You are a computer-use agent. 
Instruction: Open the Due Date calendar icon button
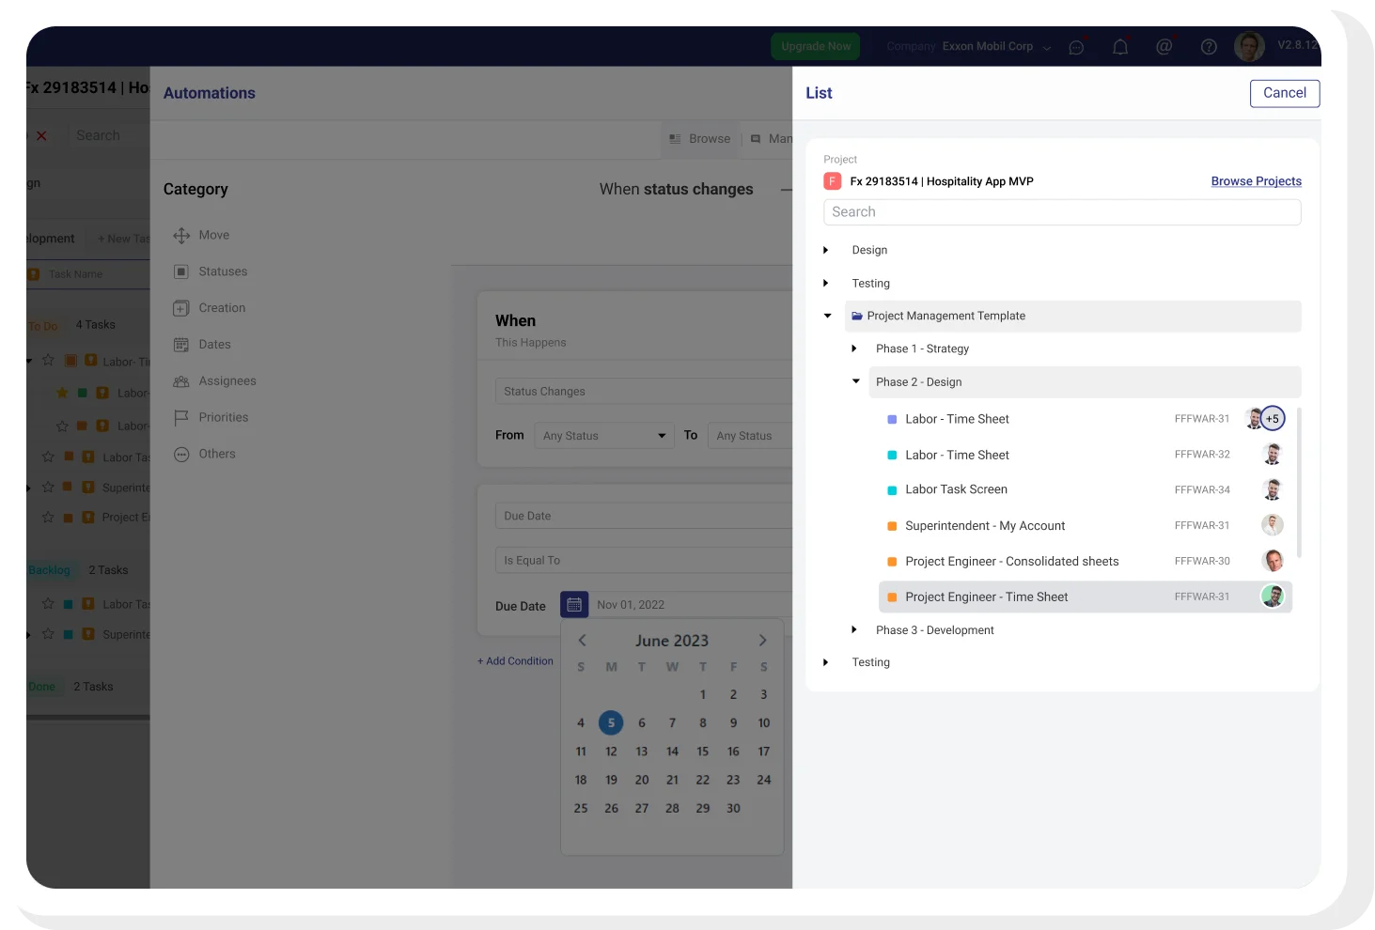pos(574,605)
